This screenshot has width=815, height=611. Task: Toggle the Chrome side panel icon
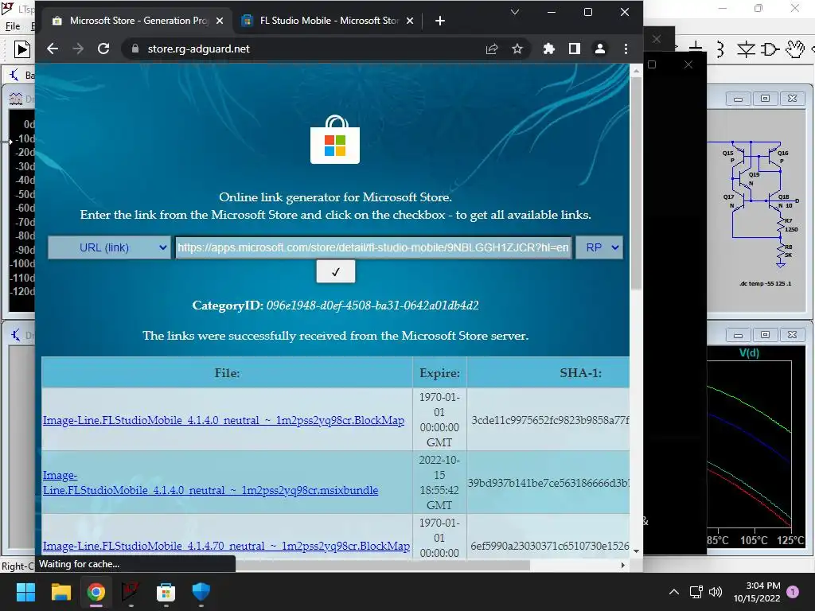tap(575, 49)
